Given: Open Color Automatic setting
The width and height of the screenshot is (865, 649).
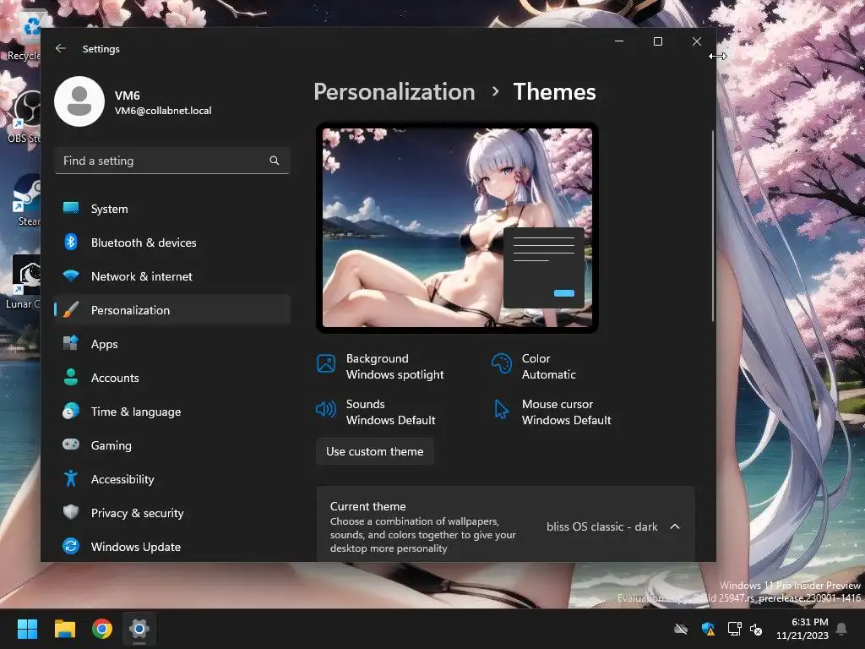Looking at the screenshot, I should (534, 367).
